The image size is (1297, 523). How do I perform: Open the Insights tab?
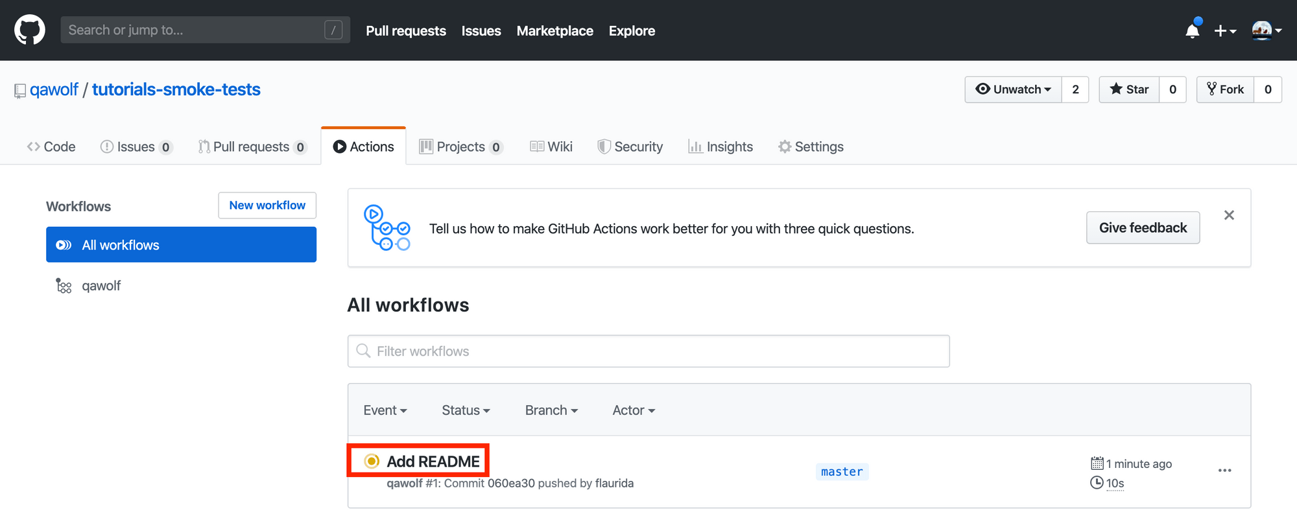pos(720,146)
